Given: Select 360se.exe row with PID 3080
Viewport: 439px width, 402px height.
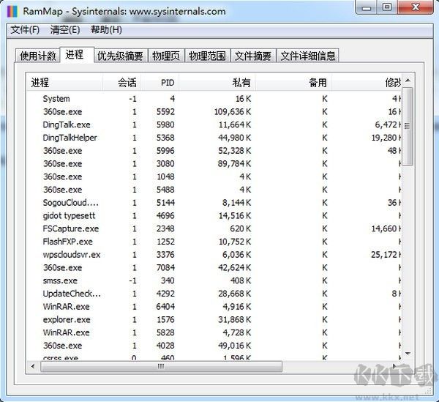Looking at the screenshot, I should pos(214,163).
